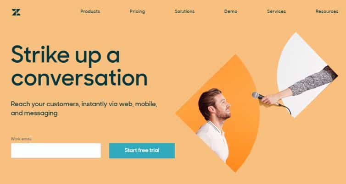Click the Strike up a conversation headline
This screenshot has height=184, width=346.
click(79, 65)
